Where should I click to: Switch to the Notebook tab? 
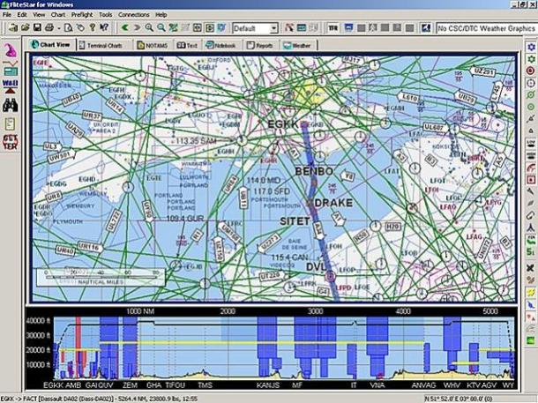point(221,45)
